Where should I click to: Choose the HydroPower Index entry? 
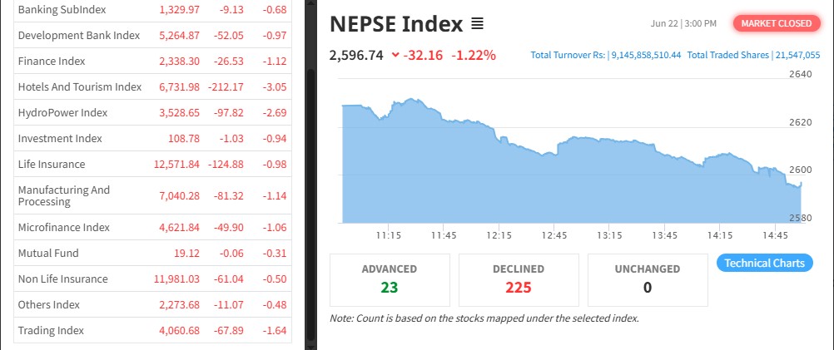coord(62,112)
